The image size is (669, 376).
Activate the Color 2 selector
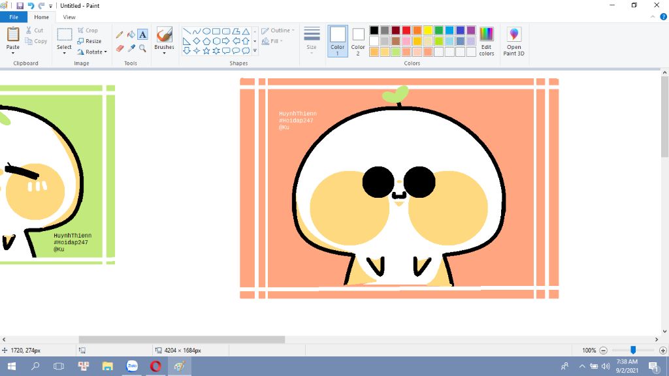pyautogui.click(x=358, y=40)
